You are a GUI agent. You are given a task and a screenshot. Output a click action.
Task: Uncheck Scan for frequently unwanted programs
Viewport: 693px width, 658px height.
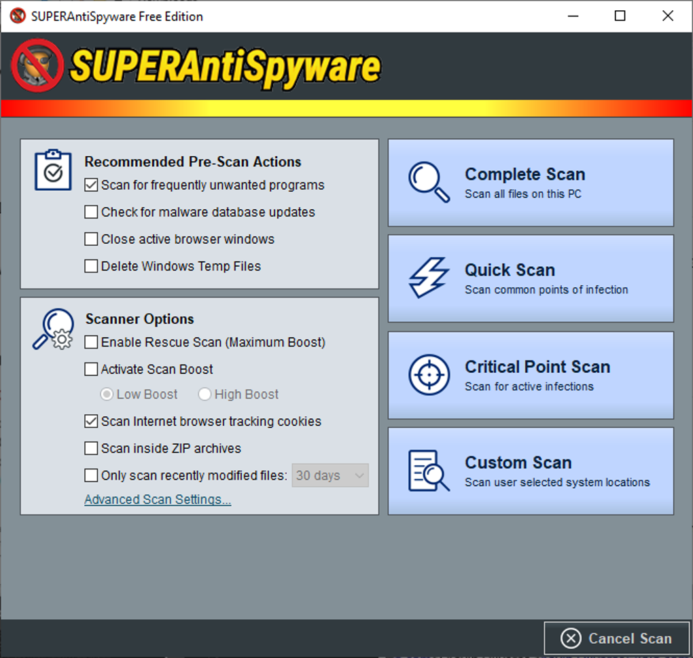click(91, 185)
